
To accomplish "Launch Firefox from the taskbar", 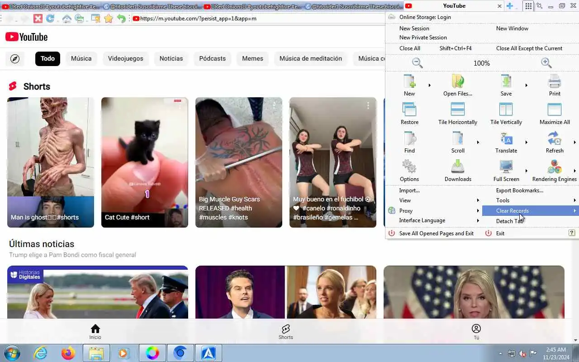I will coord(68,353).
